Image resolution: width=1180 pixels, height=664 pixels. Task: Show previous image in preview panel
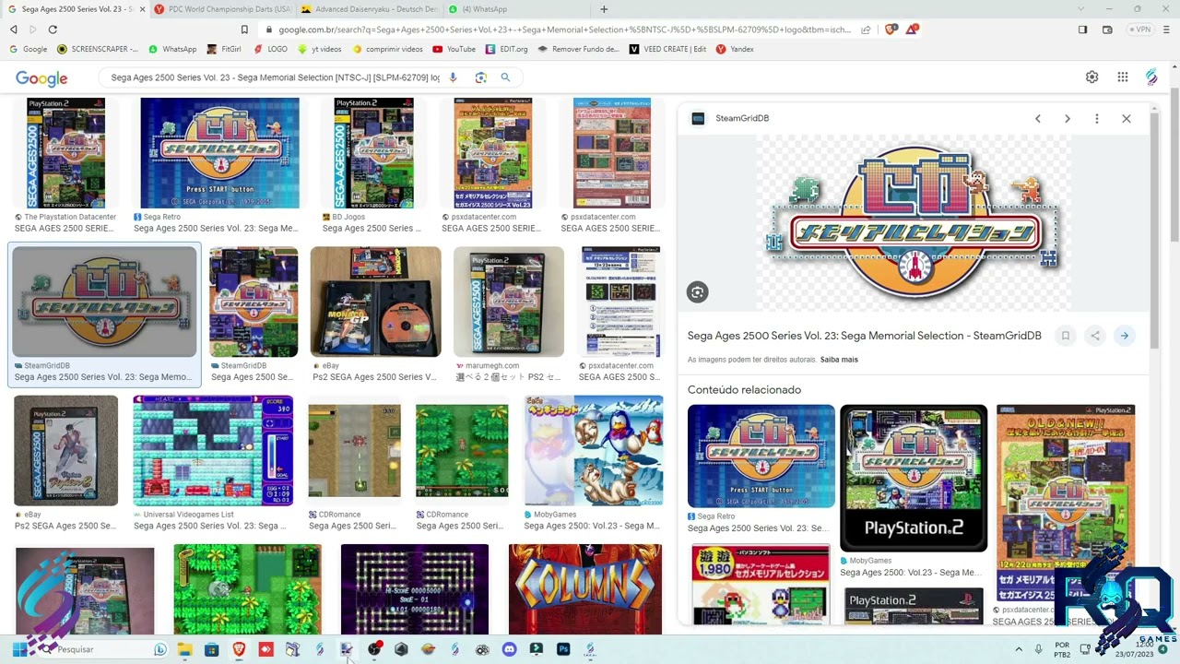1038,118
